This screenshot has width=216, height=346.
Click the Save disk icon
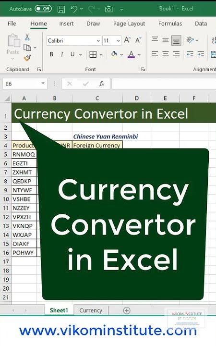[61, 9]
